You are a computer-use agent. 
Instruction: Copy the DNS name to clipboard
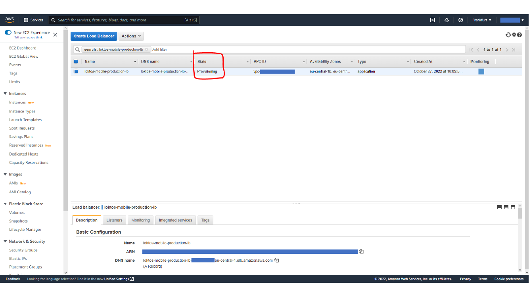tap(276, 260)
